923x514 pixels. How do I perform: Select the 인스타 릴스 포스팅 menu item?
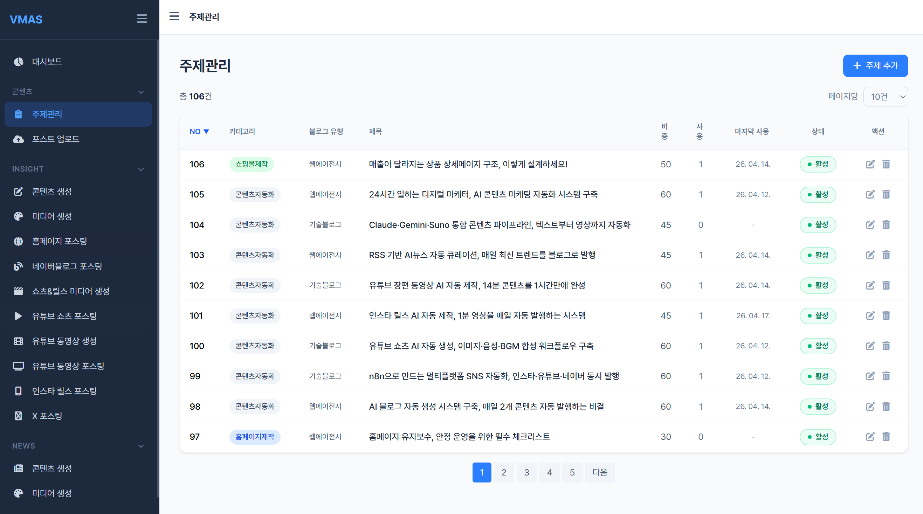64,391
